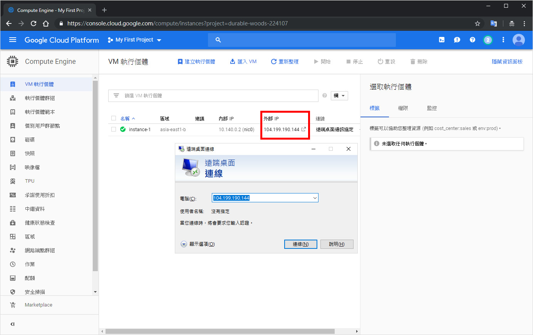Click the 快照 snapshot icon in sidebar
The width and height of the screenshot is (533, 335).
coord(13,153)
